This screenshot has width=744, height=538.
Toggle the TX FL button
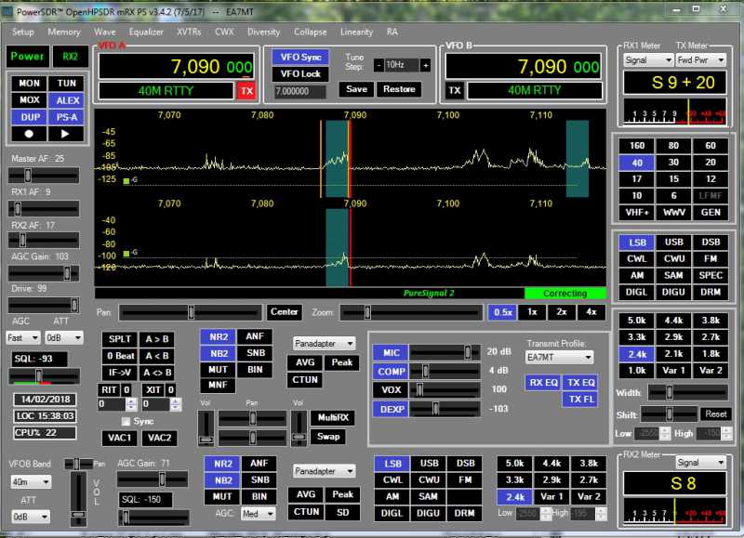tap(580, 400)
